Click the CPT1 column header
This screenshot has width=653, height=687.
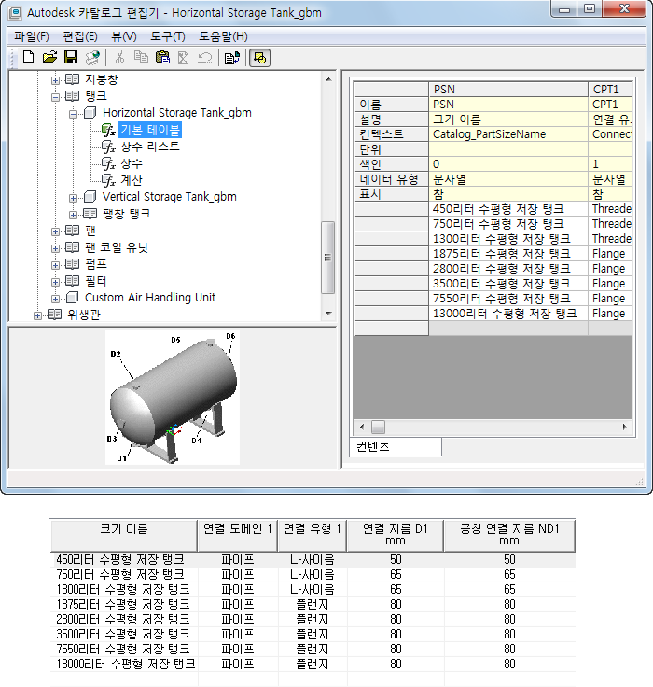(x=610, y=90)
